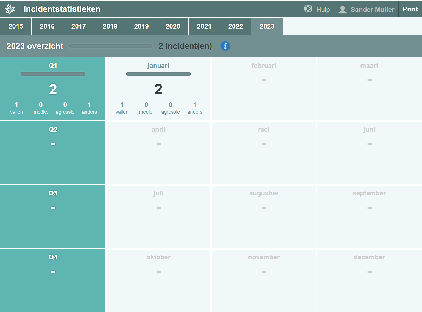Screen dimensions: 422x312
Task: Switch to the 2019 tab
Action: pyautogui.click(x=141, y=26)
